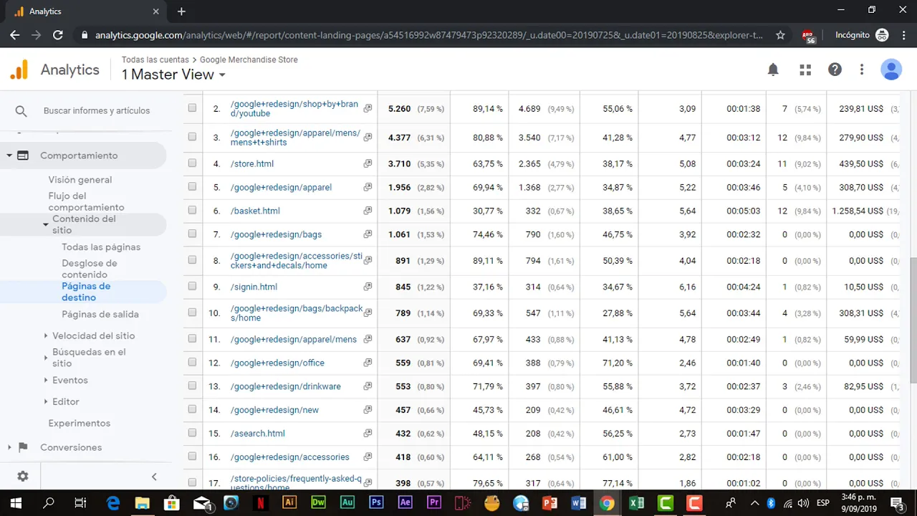The height and width of the screenshot is (516, 917).
Task: Click the search magnifier icon in sidebar
Action: point(21,111)
